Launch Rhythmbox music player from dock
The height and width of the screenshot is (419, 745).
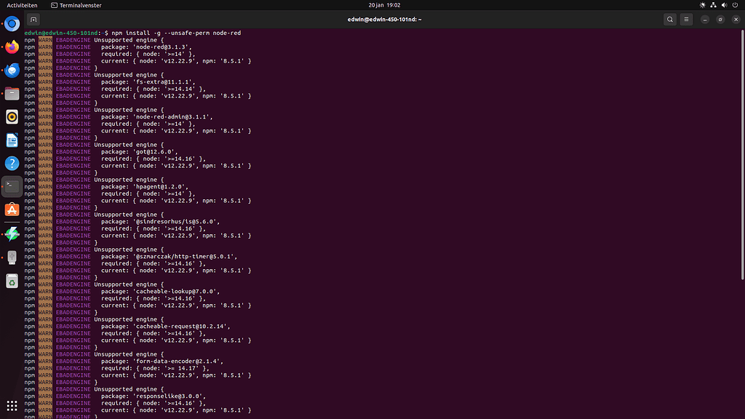coord(12,117)
